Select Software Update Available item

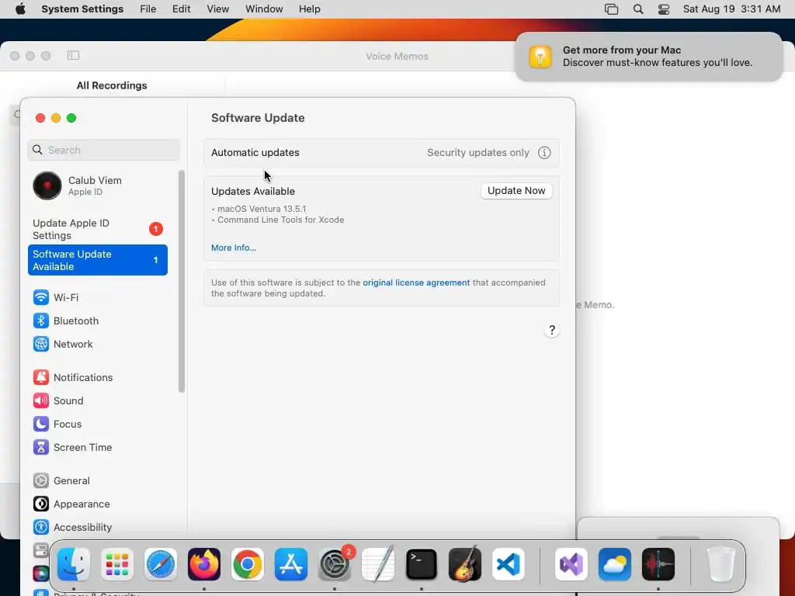tap(97, 260)
